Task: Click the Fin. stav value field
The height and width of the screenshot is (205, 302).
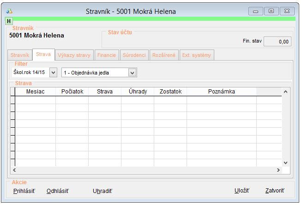Action: click(x=278, y=42)
